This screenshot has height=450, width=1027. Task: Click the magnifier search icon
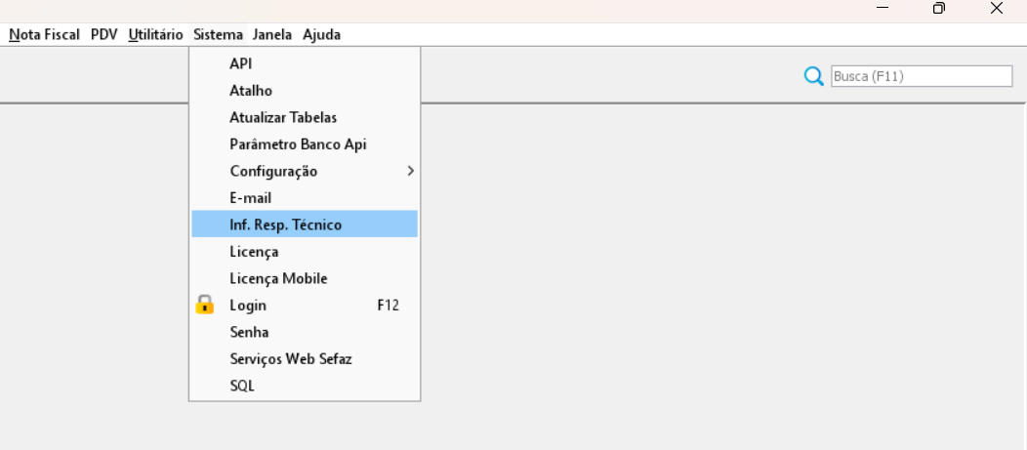coord(813,76)
